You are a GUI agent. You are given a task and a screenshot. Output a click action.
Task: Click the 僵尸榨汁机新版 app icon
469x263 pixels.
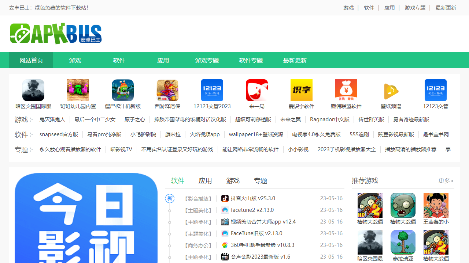click(123, 90)
